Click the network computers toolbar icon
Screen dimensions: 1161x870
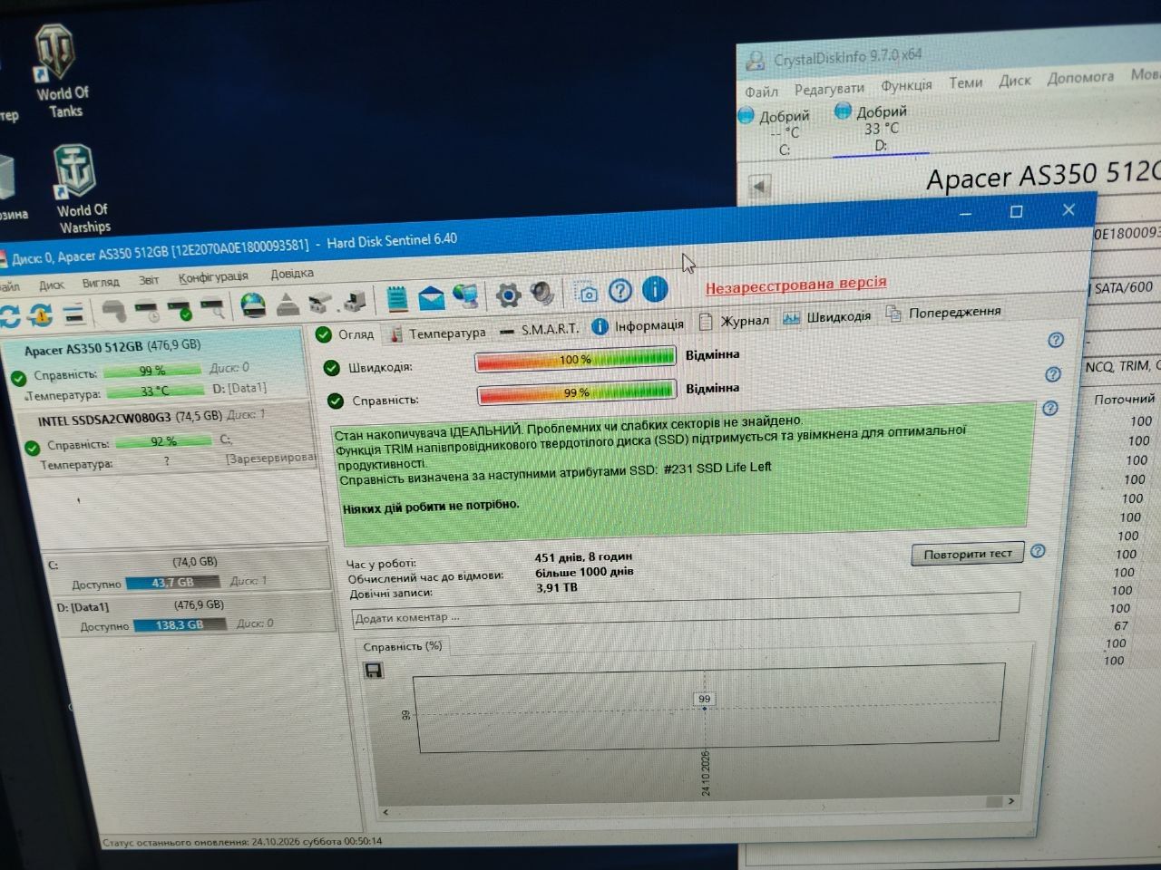click(x=465, y=295)
